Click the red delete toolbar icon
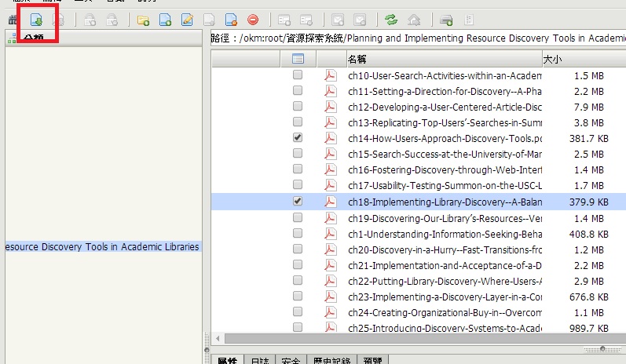The image size is (626, 364). pos(253,20)
